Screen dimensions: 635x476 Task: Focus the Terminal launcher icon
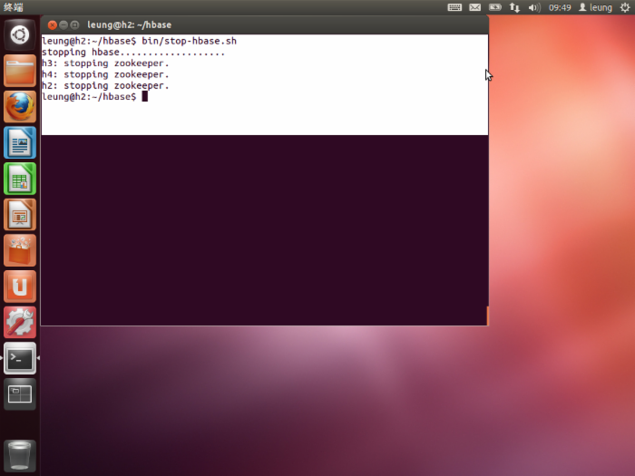(x=19, y=358)
